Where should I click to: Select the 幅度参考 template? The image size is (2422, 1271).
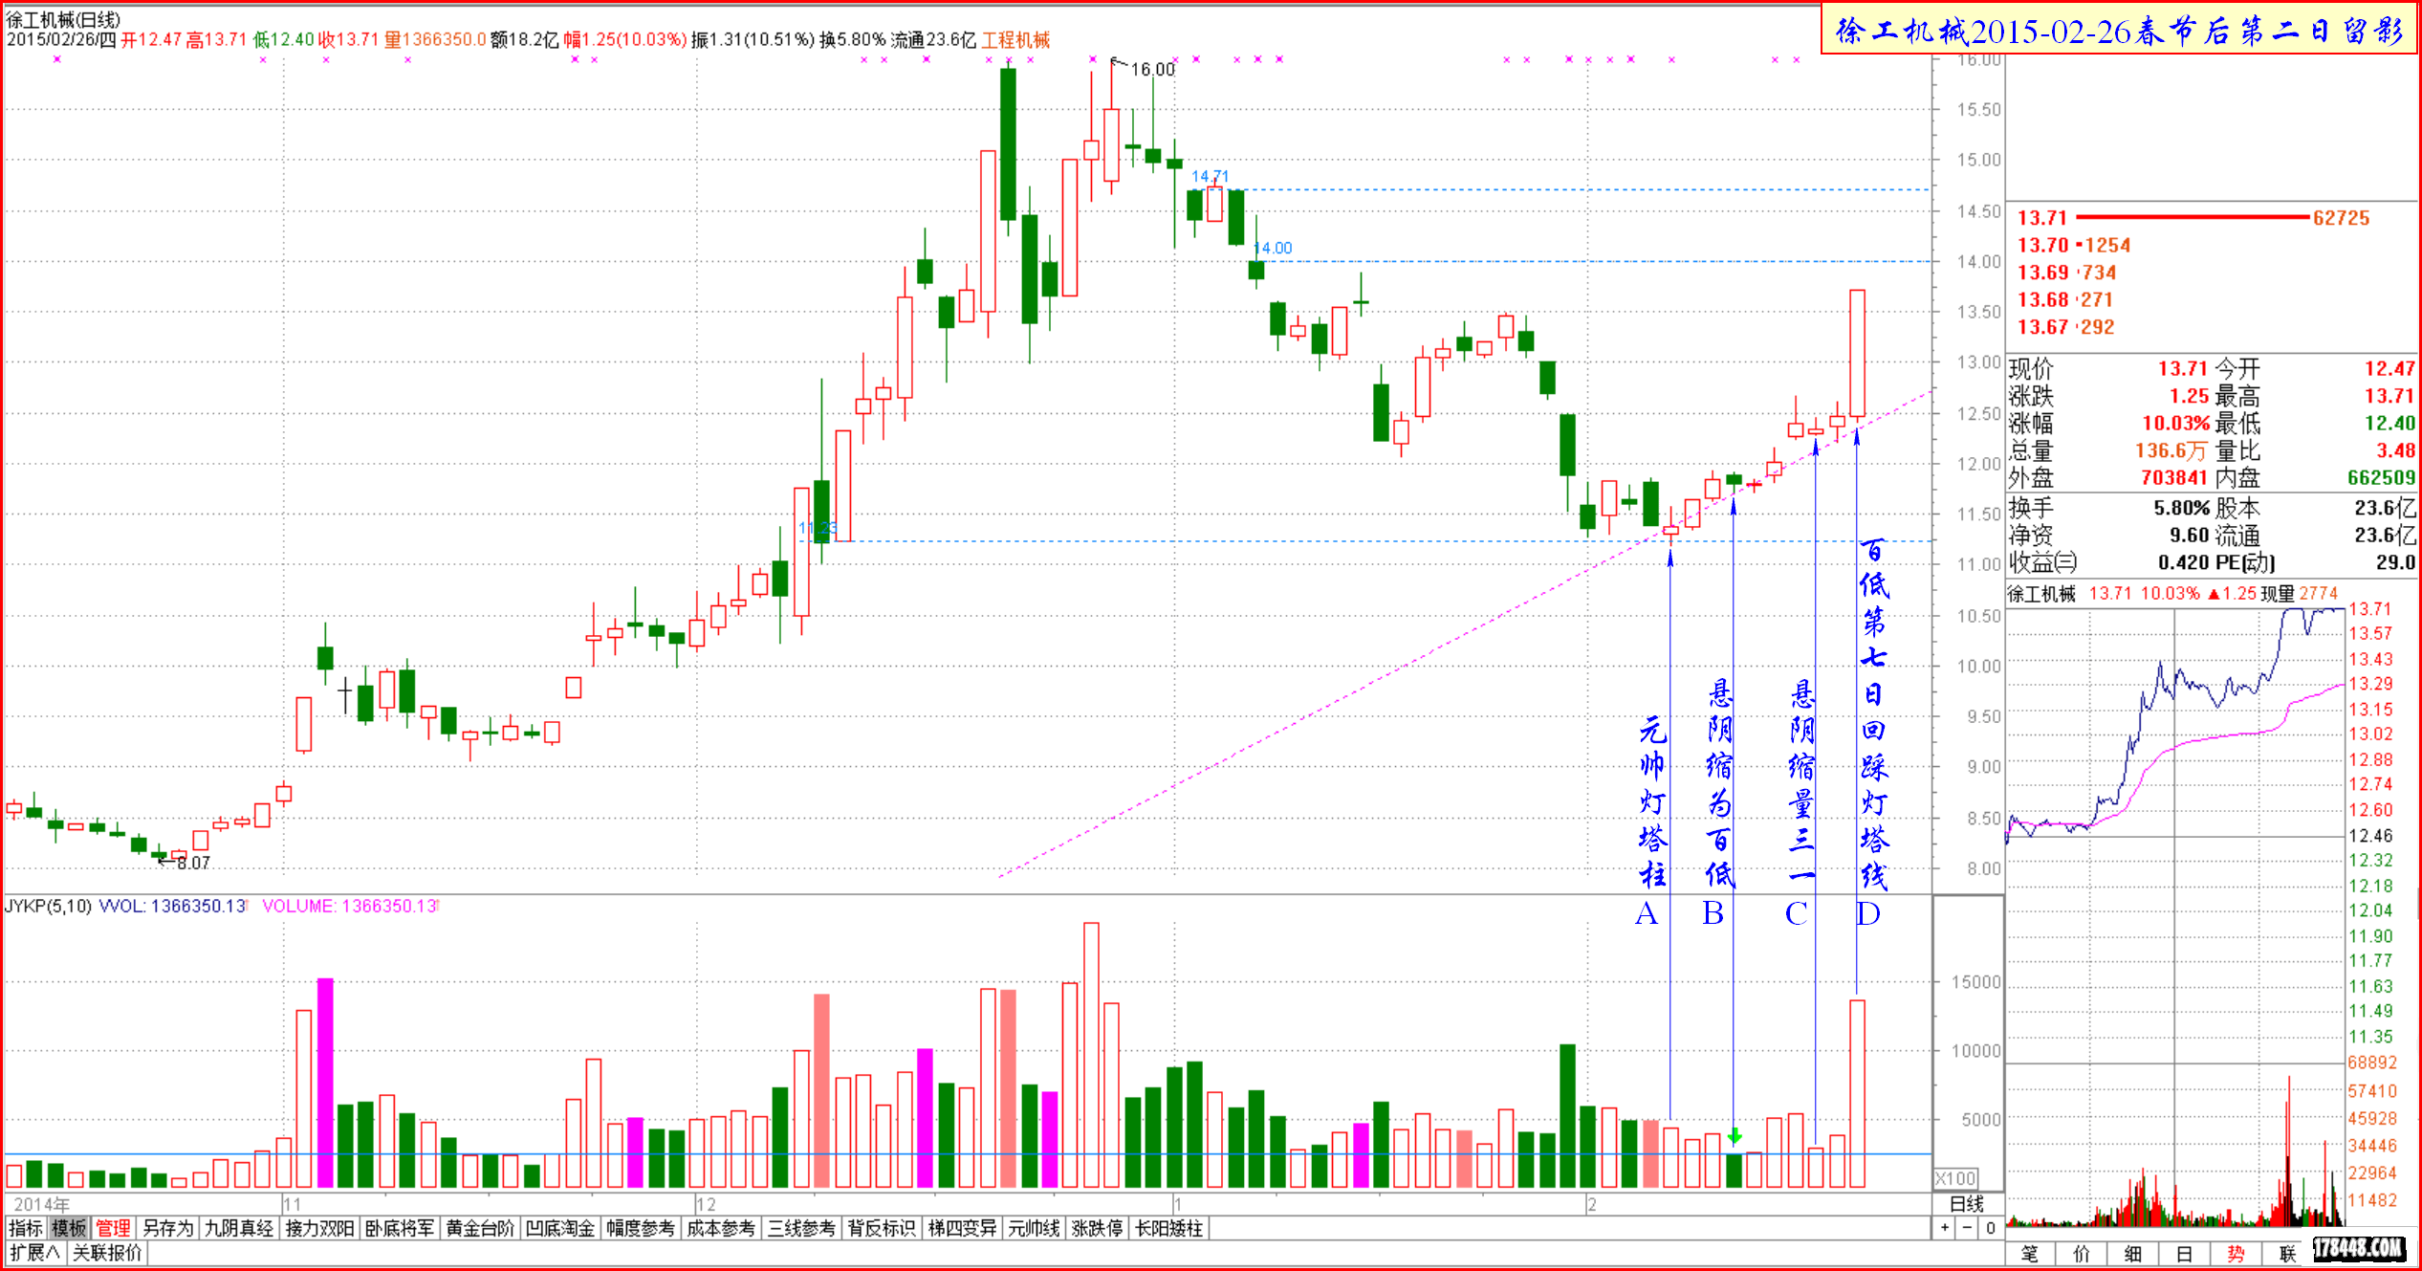(641, 1228)
